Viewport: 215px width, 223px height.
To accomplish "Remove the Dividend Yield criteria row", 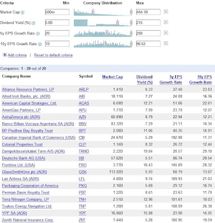I will (x=166, y=22).
